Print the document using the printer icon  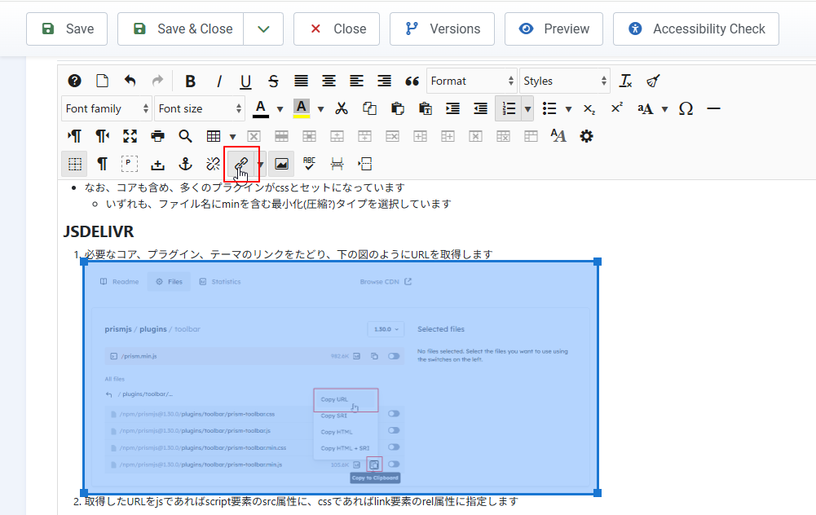coord(157,136)
